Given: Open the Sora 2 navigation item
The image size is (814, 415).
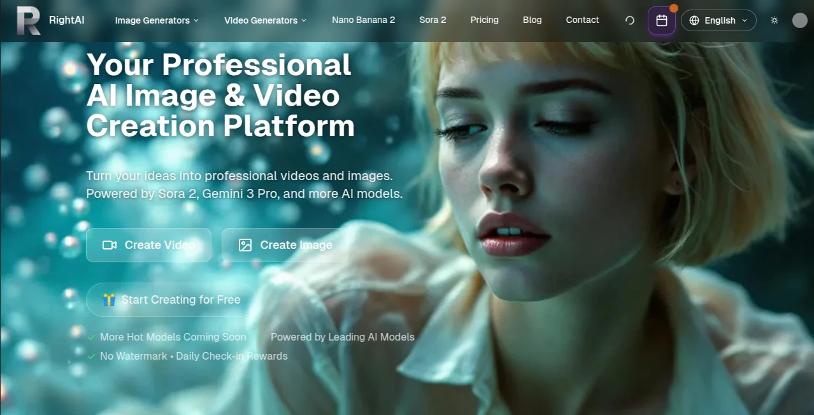Looking at the screenshot, I should coord(432,20).
